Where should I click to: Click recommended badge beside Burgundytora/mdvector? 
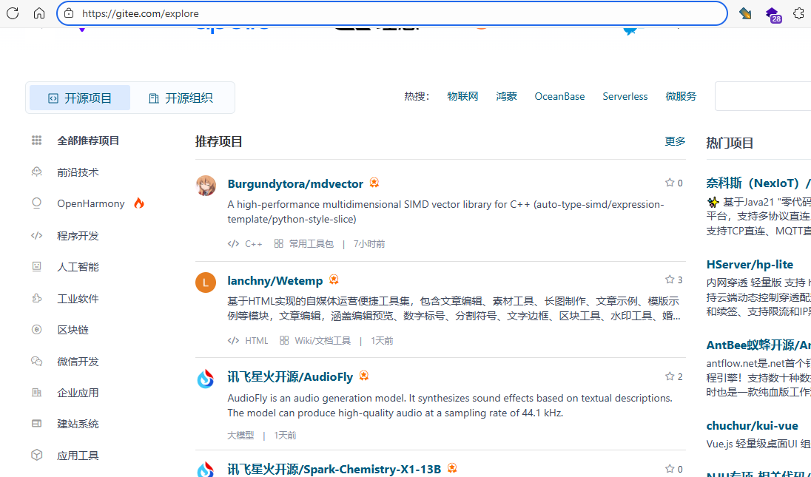tap(374, 183)
